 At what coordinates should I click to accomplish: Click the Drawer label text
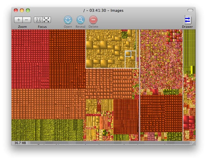187,27
